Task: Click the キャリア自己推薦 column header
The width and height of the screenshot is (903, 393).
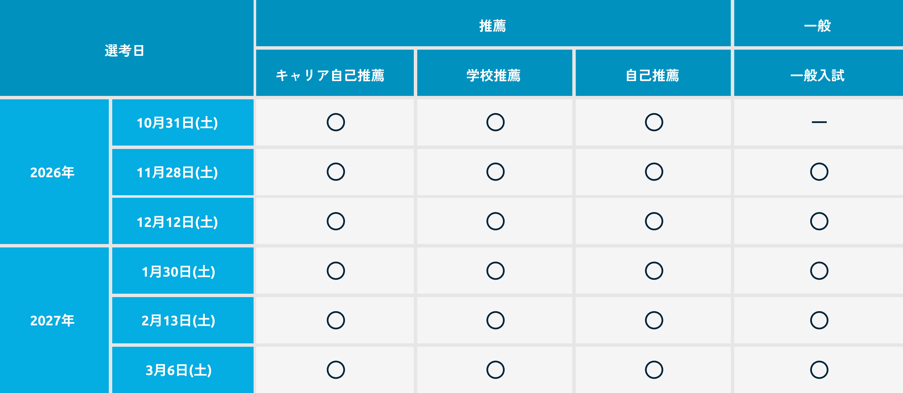Action: 330,75
